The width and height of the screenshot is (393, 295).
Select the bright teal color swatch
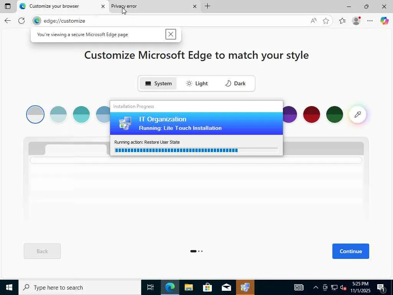pyautogui.click(x=81, y=114)
